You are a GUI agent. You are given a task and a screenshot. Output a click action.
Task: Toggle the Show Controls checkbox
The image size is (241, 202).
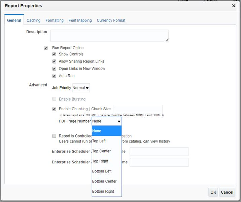(x=54, y=54)
